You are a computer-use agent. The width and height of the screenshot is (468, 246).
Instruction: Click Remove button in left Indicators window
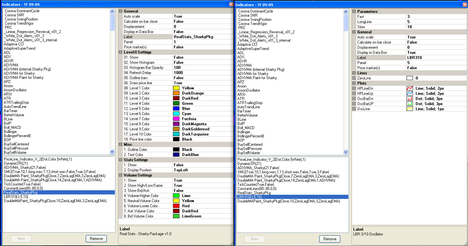tap(96, 239)
